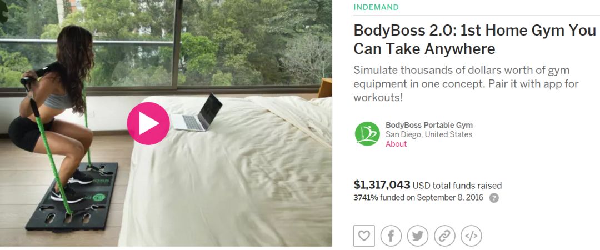Click the funding info question mark icon
Viewport: 600px width, 250px height.
point(494,198)
